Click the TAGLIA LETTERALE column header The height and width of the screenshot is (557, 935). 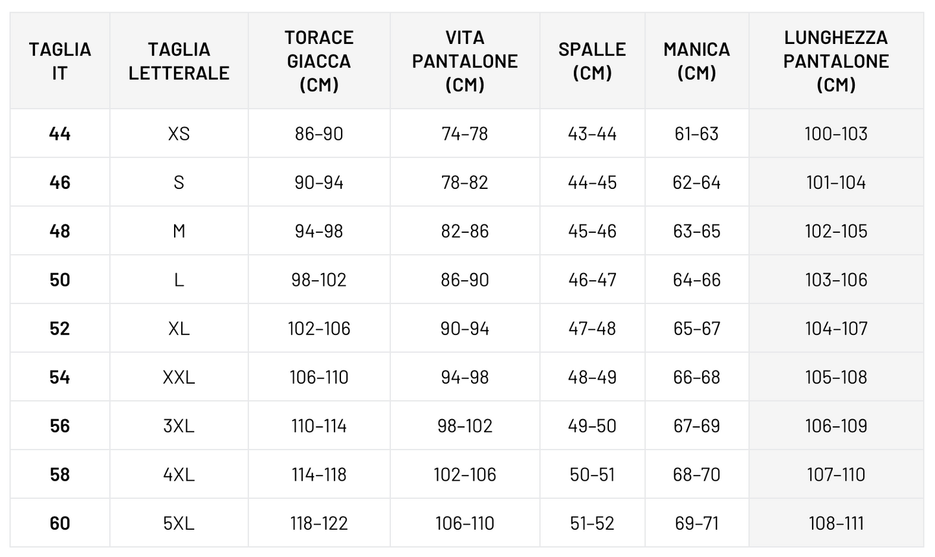[x=179, y=61]
